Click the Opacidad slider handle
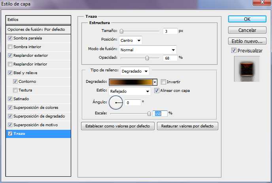The image size is (272, 183). click(147, 58)
